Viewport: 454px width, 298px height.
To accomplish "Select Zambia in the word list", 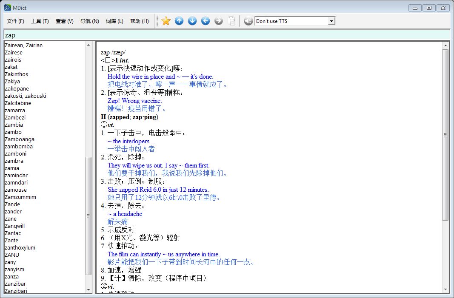I will click(14, 125).
